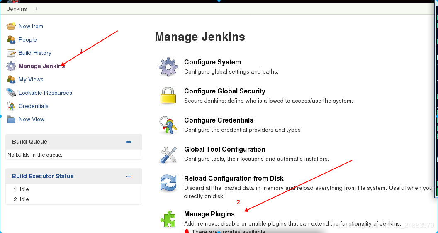Click the 'Secure Jenkins; define who is allowed' description
Viewport: 438px width, 233px height.
click(x=268, y=101)
